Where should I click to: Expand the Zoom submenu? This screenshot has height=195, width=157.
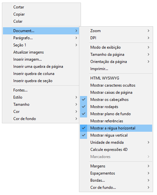point(116,31)
